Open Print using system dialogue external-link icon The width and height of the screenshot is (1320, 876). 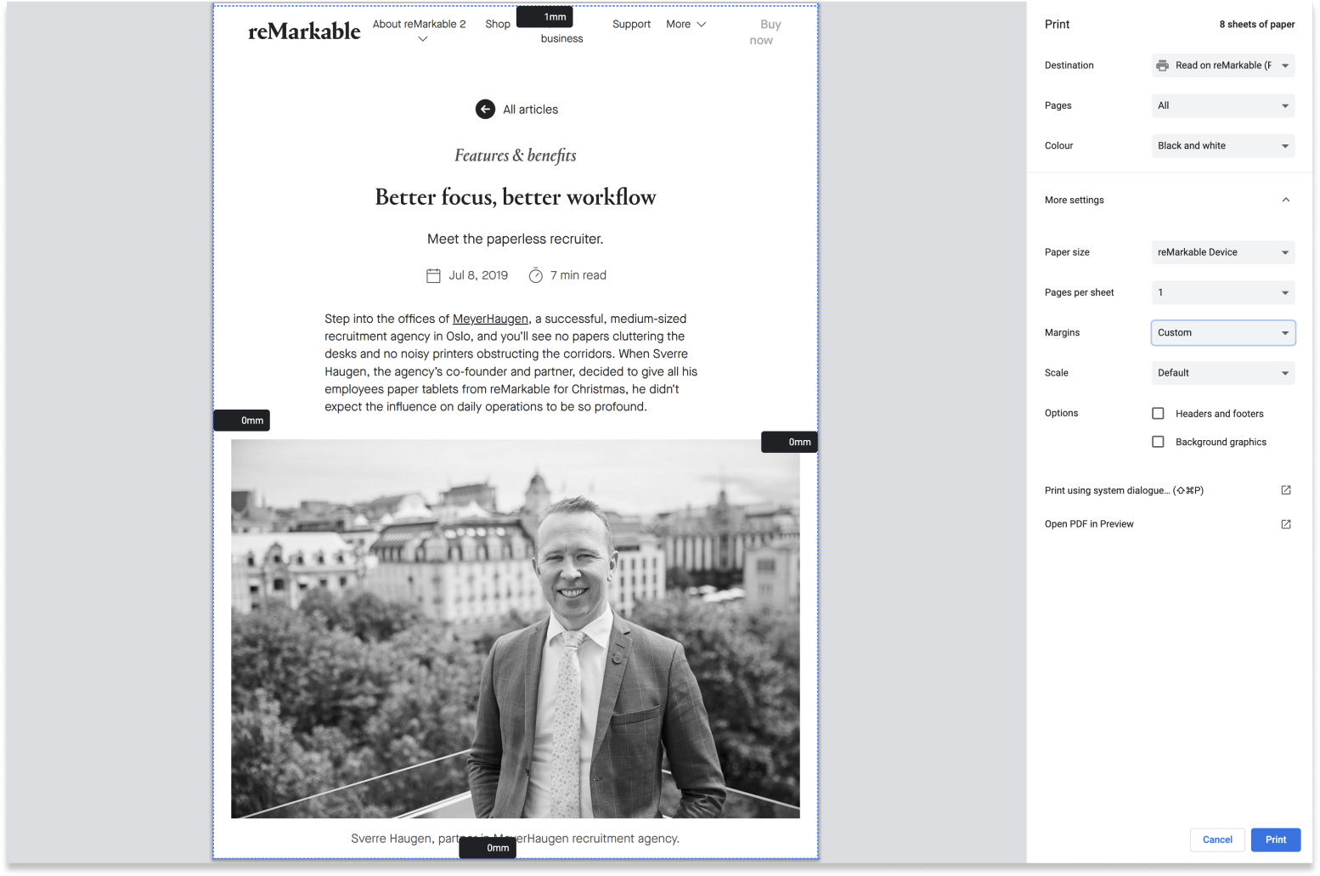[1286, 490]
